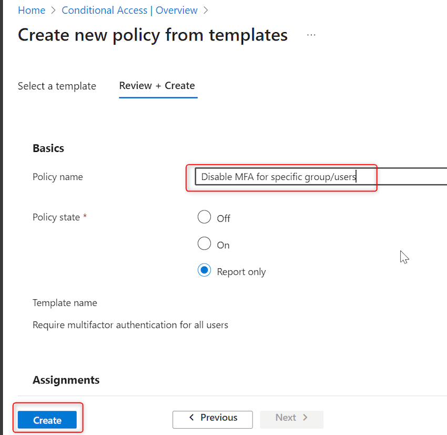Viewport: 447px width, 435px height.
Task: Click the Previous button
Action: point(212,419)
